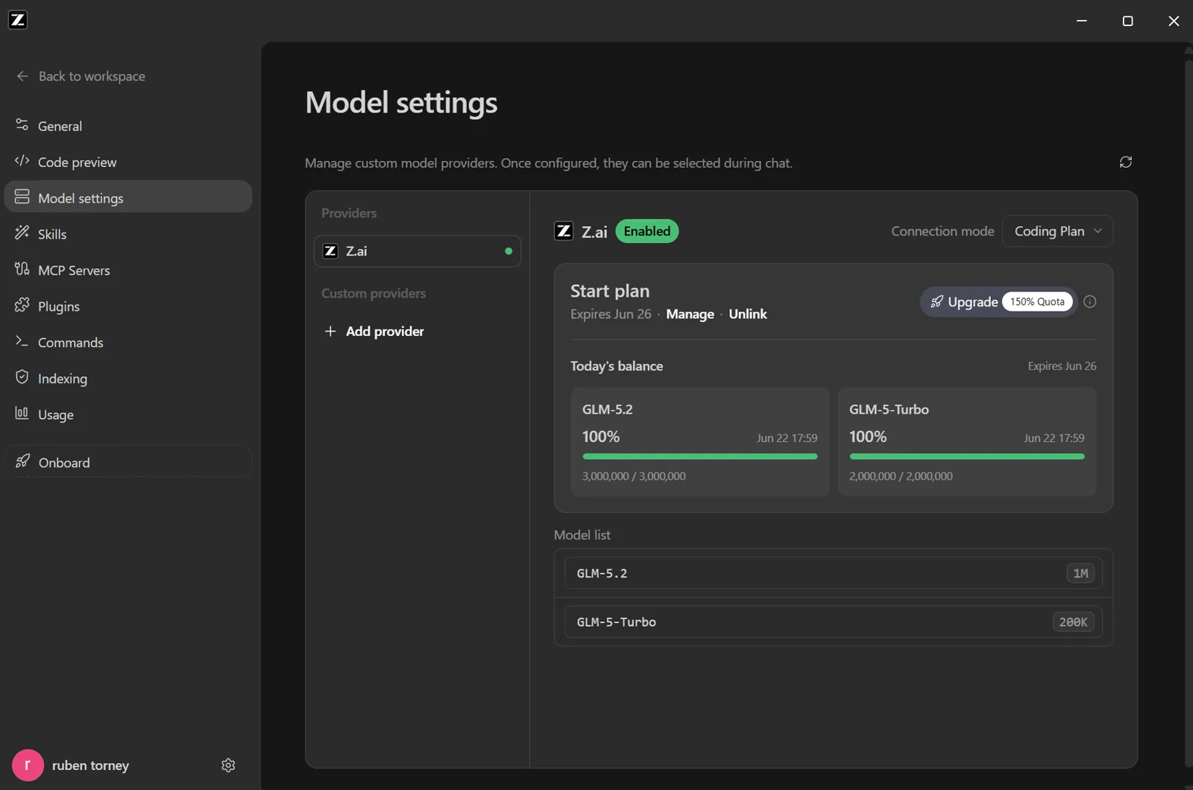This screenshot has width=1193, height=790.
Task: Click the 3,000,000 / 3,000,000 quota text
Action: [634, 476]
